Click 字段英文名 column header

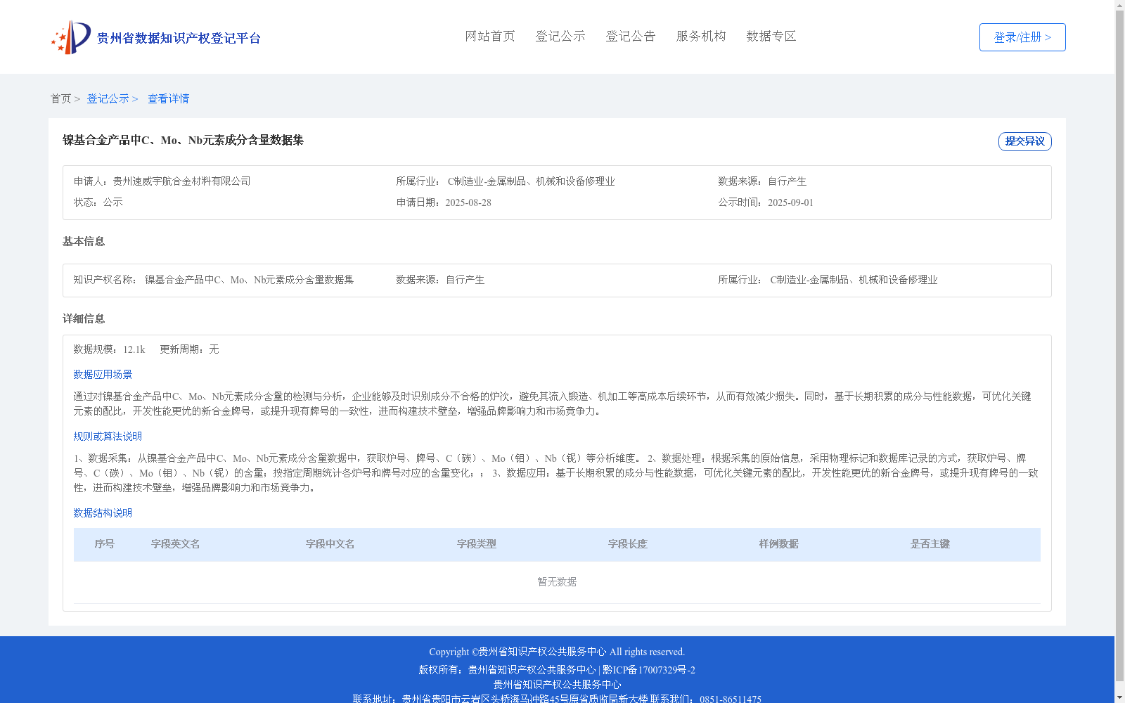click(176, 544)
